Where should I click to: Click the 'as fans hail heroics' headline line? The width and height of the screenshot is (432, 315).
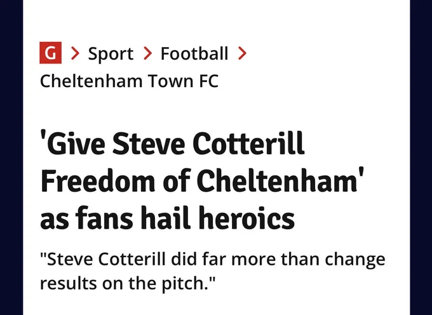pos(168,218)
